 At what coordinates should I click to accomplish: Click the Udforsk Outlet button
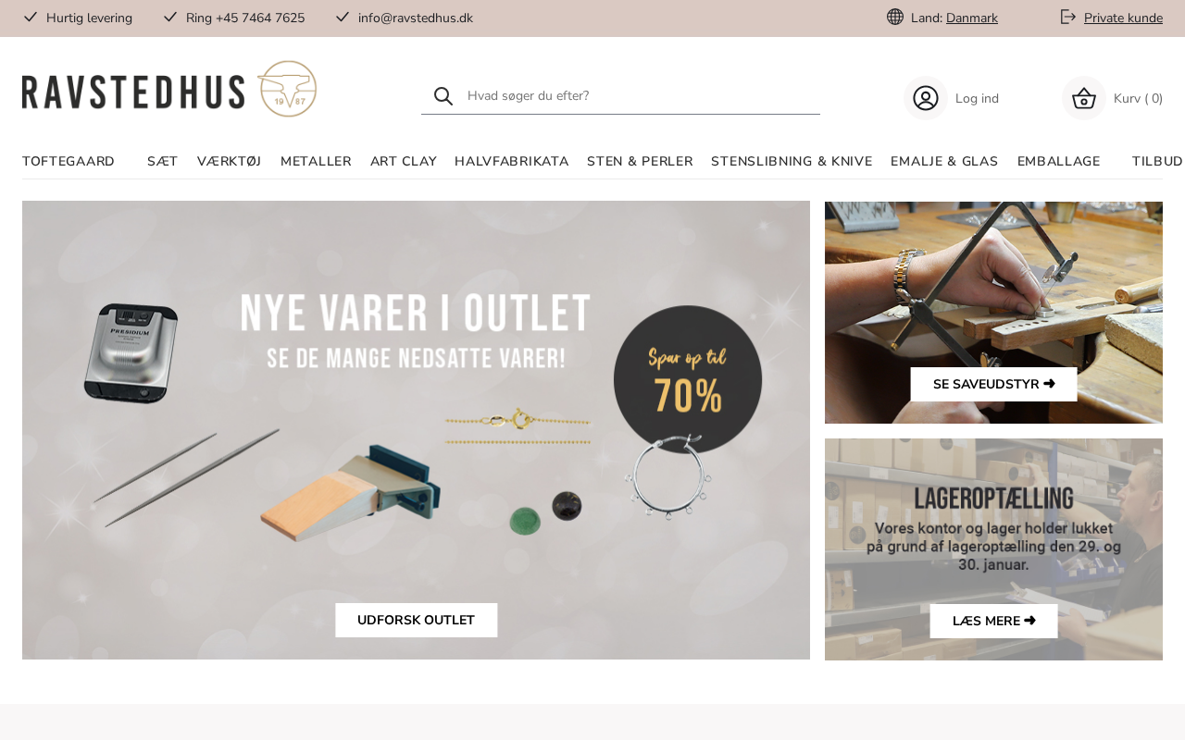[x=417, y=620]
